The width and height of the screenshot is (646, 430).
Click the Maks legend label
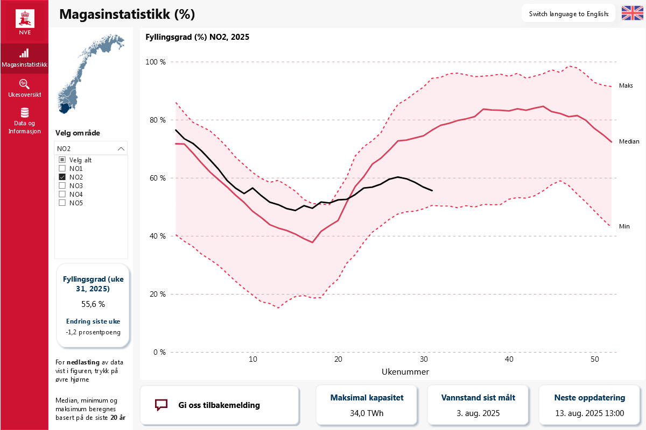[626, 85]
